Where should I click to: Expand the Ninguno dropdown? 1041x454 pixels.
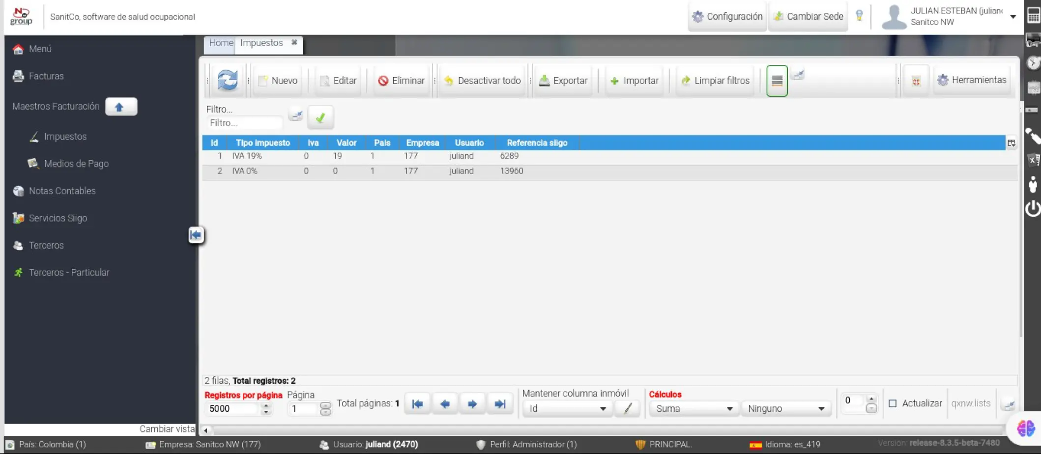pos(785,408)
